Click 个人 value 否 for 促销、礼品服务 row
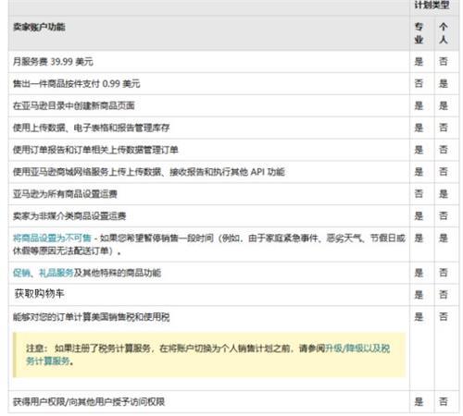 [x=444, y=273]
